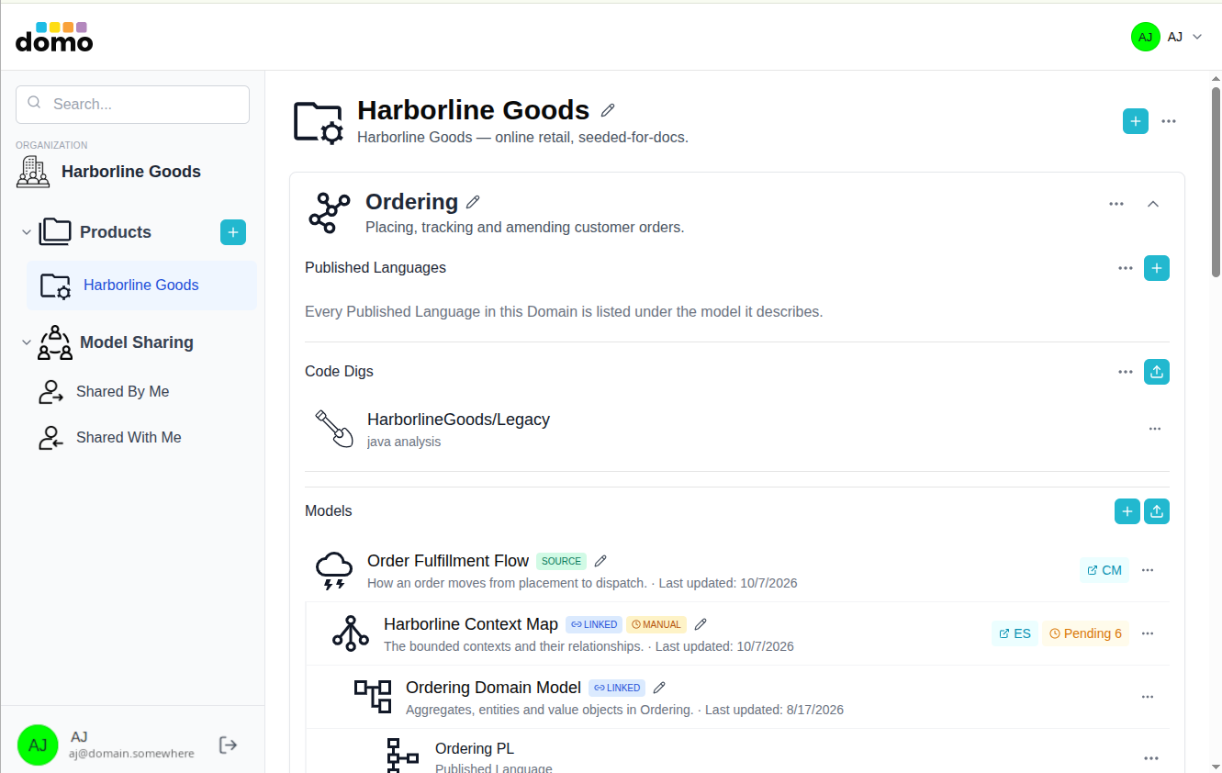This screenshot has height=773, width=1222.
Task: Open options for Ordering PL
Action: pos(1151,758)
